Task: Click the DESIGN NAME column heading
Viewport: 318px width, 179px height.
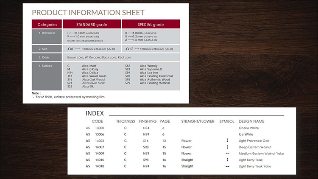Action: point(251,121)
